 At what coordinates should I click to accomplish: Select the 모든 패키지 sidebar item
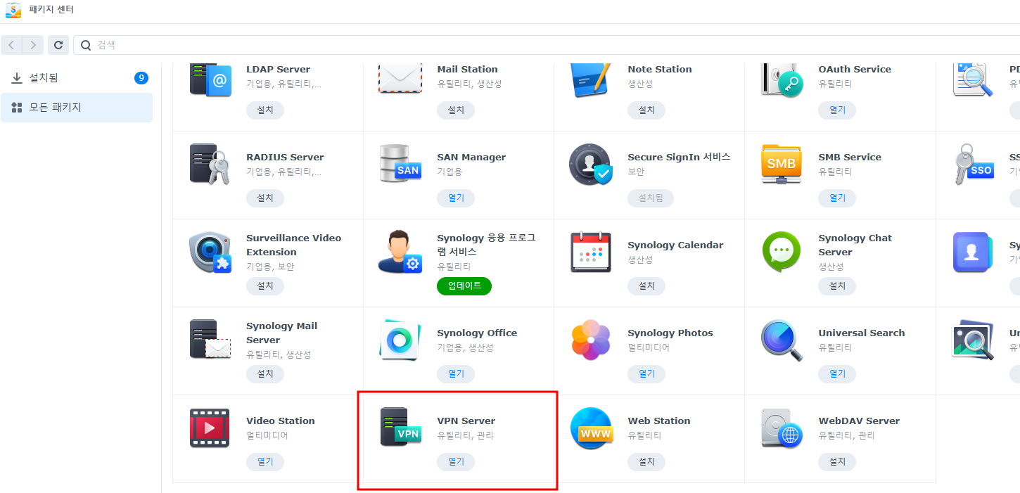77,108
